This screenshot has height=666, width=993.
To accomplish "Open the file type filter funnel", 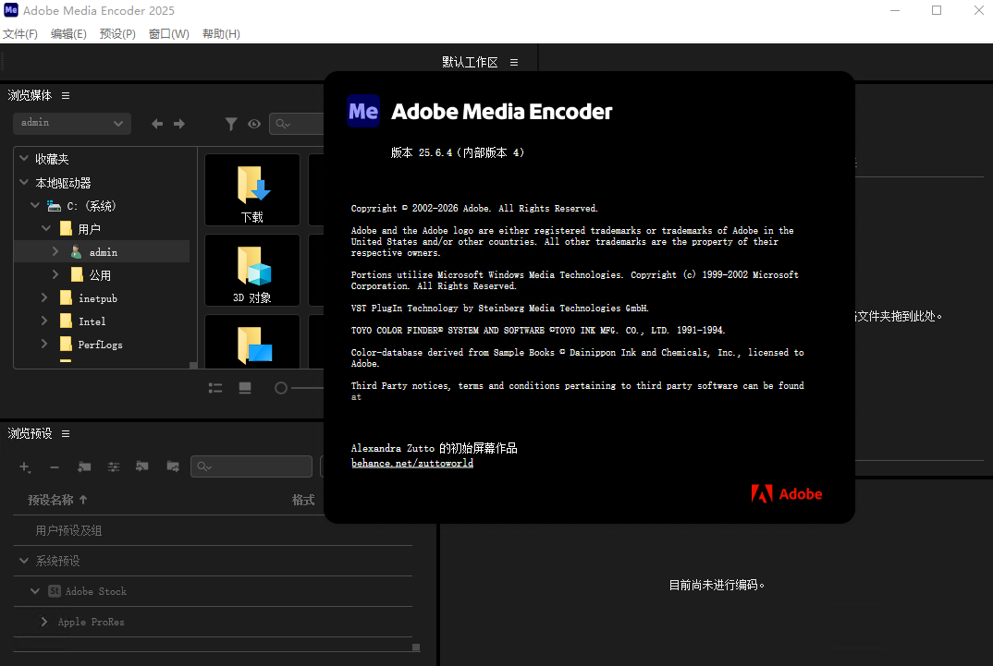I will pyautogui.click(x=231, y=124).
